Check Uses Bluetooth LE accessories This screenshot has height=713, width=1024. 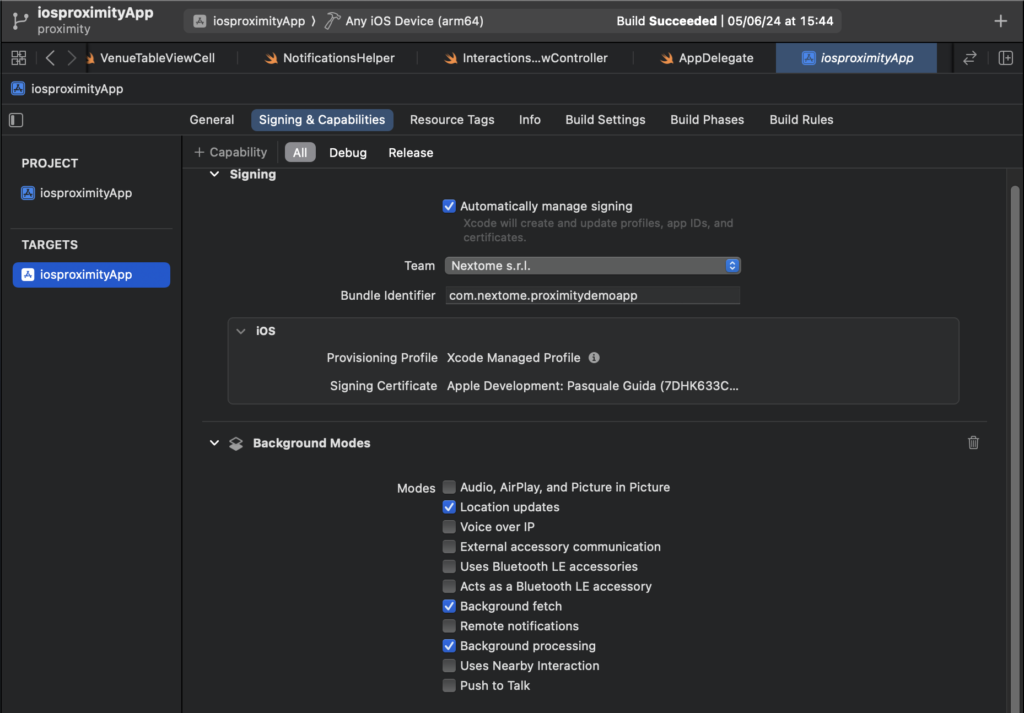pos(449,566)
